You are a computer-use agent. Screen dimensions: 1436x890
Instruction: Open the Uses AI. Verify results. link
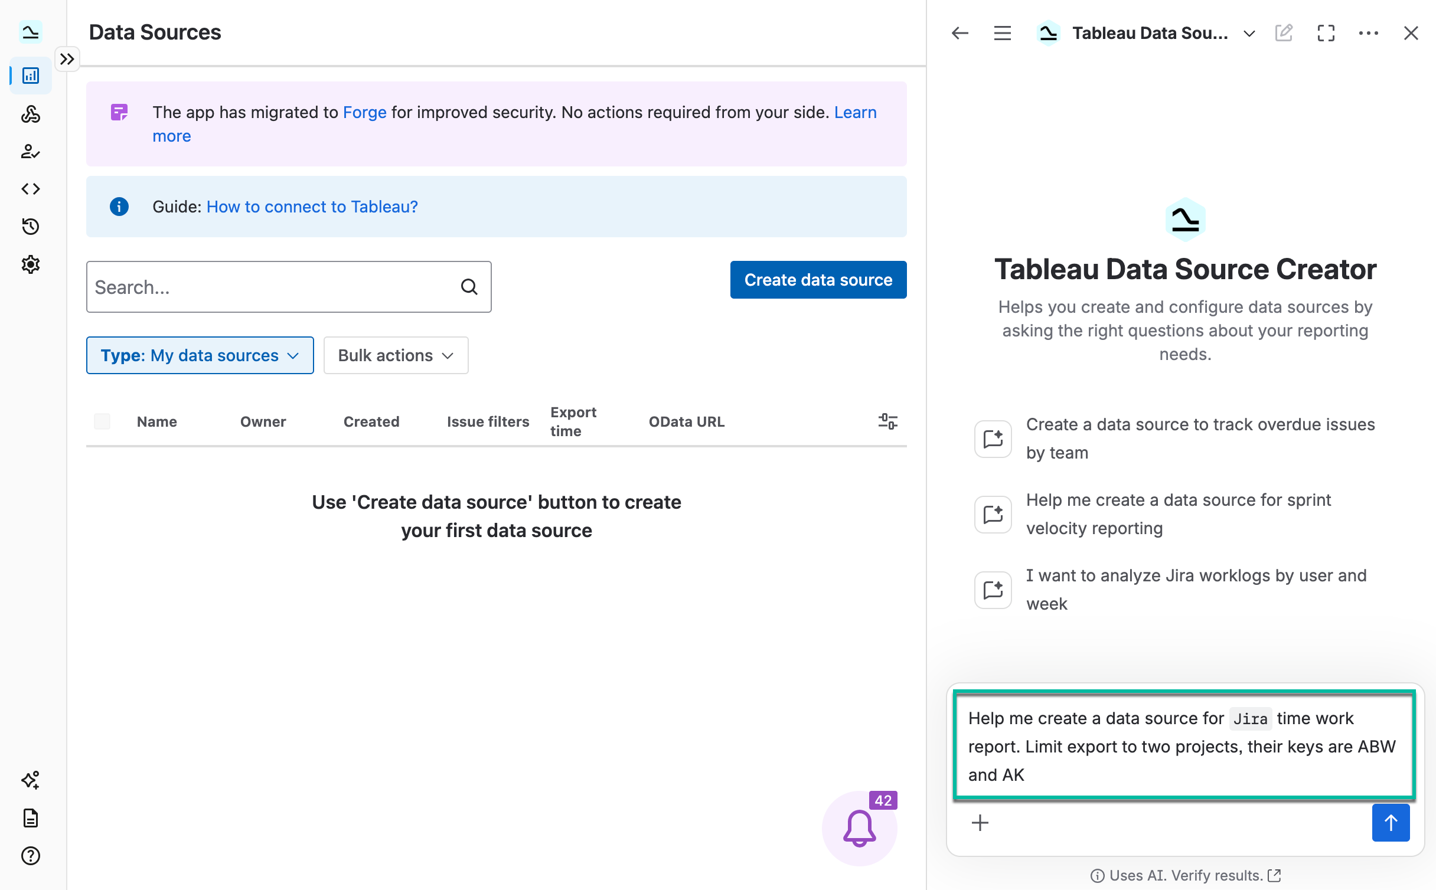pyautogui.click(x=1185, y=875)
